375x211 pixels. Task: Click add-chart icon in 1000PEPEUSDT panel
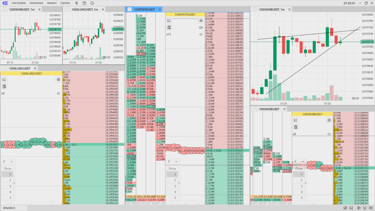[x=169, y=21]
